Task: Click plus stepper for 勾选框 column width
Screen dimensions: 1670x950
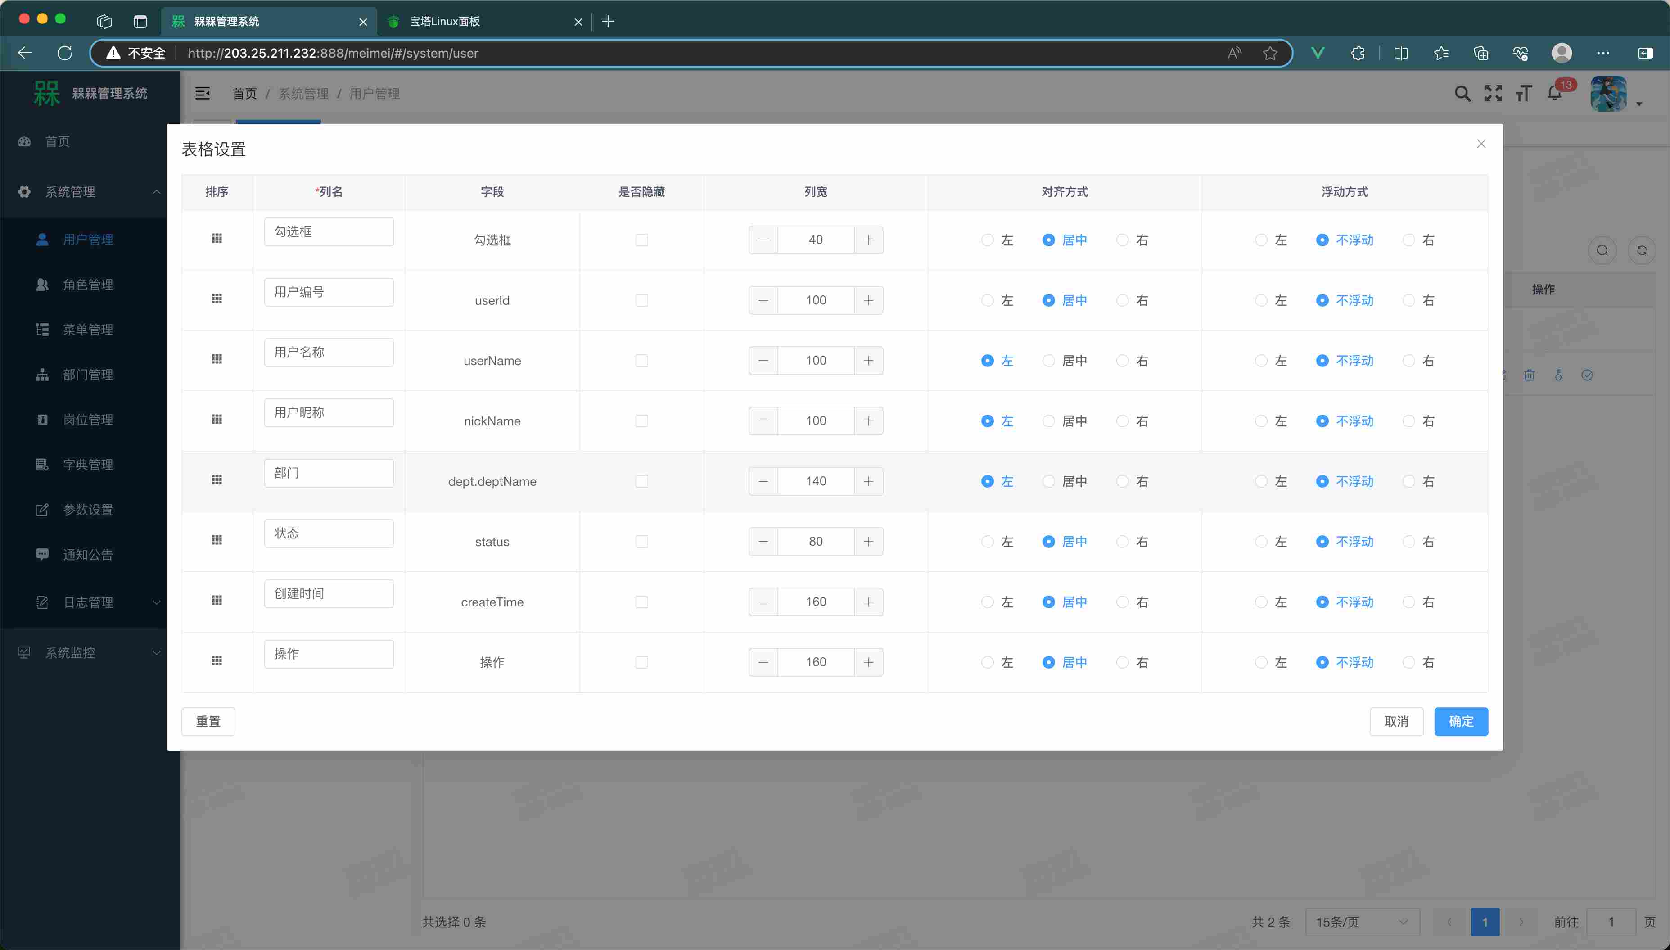Action: (x=868, y=240)
